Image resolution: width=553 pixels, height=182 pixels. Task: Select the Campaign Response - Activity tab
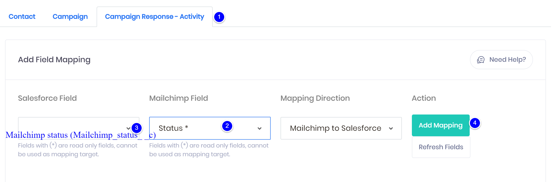tap(155, 16)
